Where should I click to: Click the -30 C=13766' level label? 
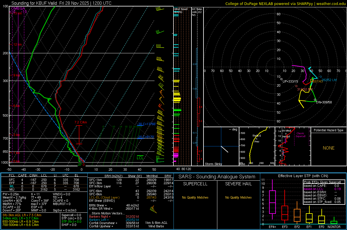click(146, 124)
